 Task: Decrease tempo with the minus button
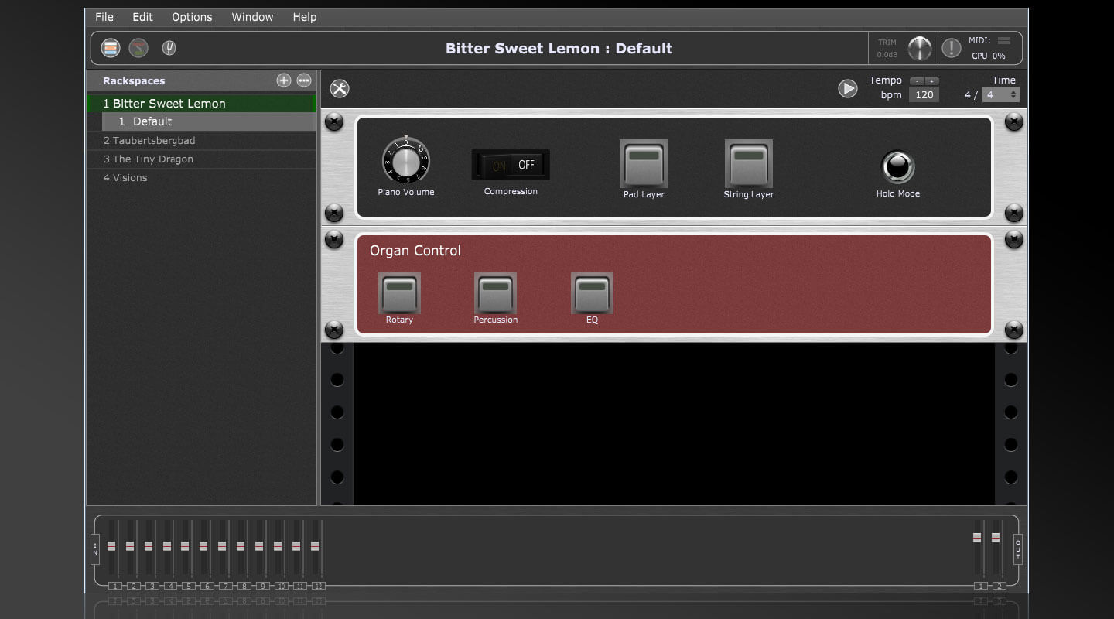point(917,81)
